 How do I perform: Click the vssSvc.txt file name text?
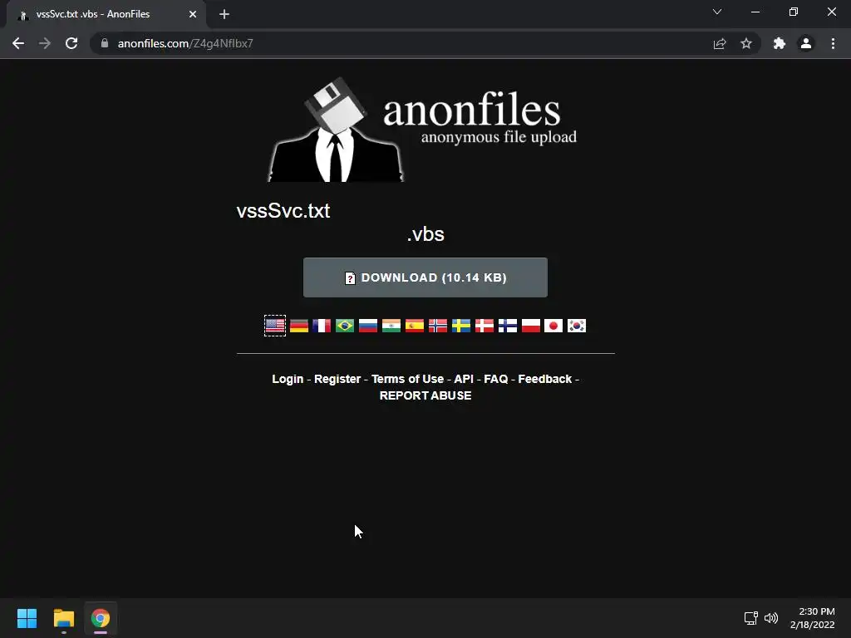(283, 210)
